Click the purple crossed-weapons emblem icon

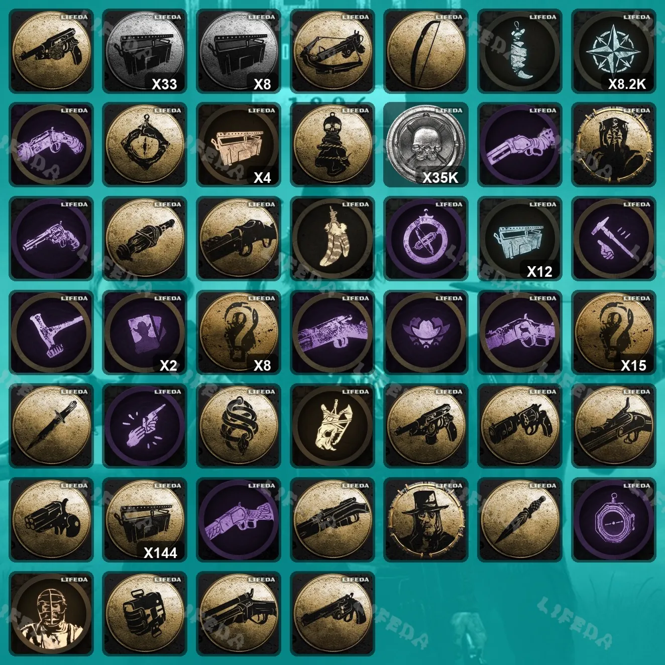(426, 239)
